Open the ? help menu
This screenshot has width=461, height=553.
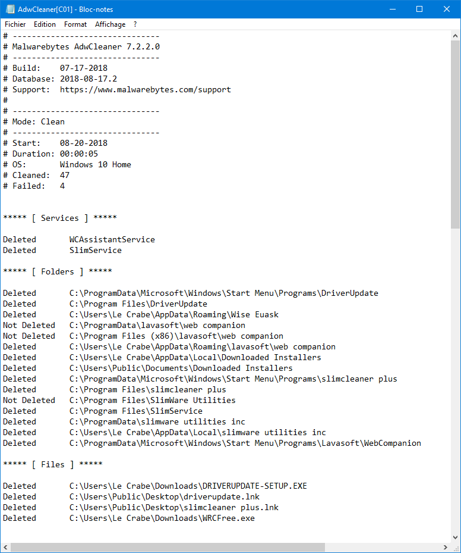tap(135, 24)
